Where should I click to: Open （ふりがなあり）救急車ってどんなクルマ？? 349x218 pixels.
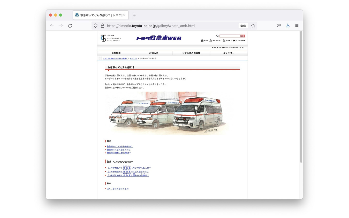click(128, 172)
